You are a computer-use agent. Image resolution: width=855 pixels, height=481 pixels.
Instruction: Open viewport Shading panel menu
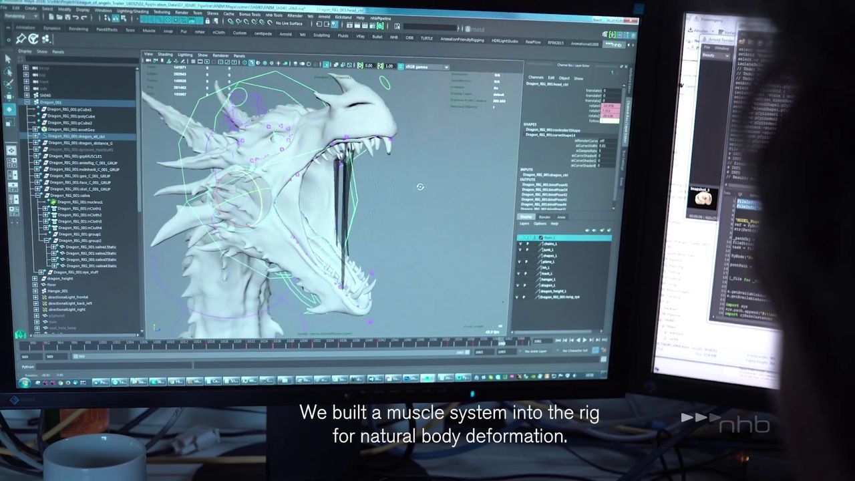click(165, 54)
